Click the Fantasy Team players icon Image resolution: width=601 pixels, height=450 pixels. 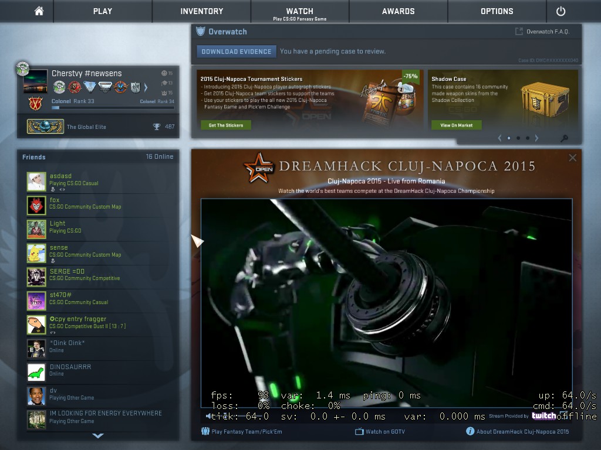tap(205, 431)
